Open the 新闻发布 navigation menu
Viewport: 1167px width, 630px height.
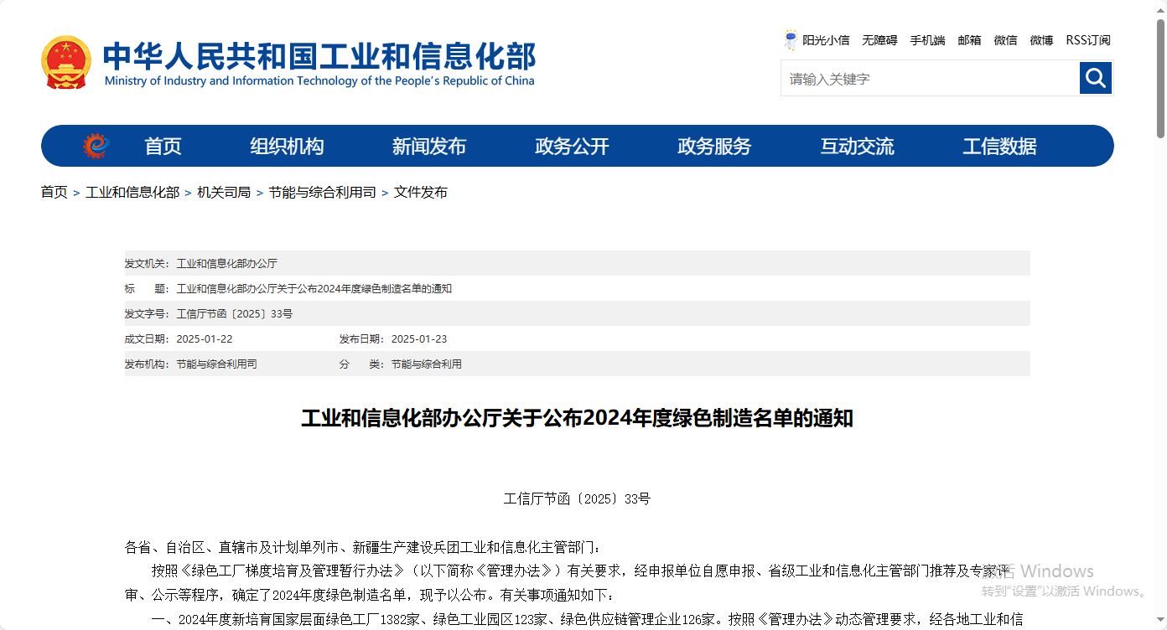(429, 147)
